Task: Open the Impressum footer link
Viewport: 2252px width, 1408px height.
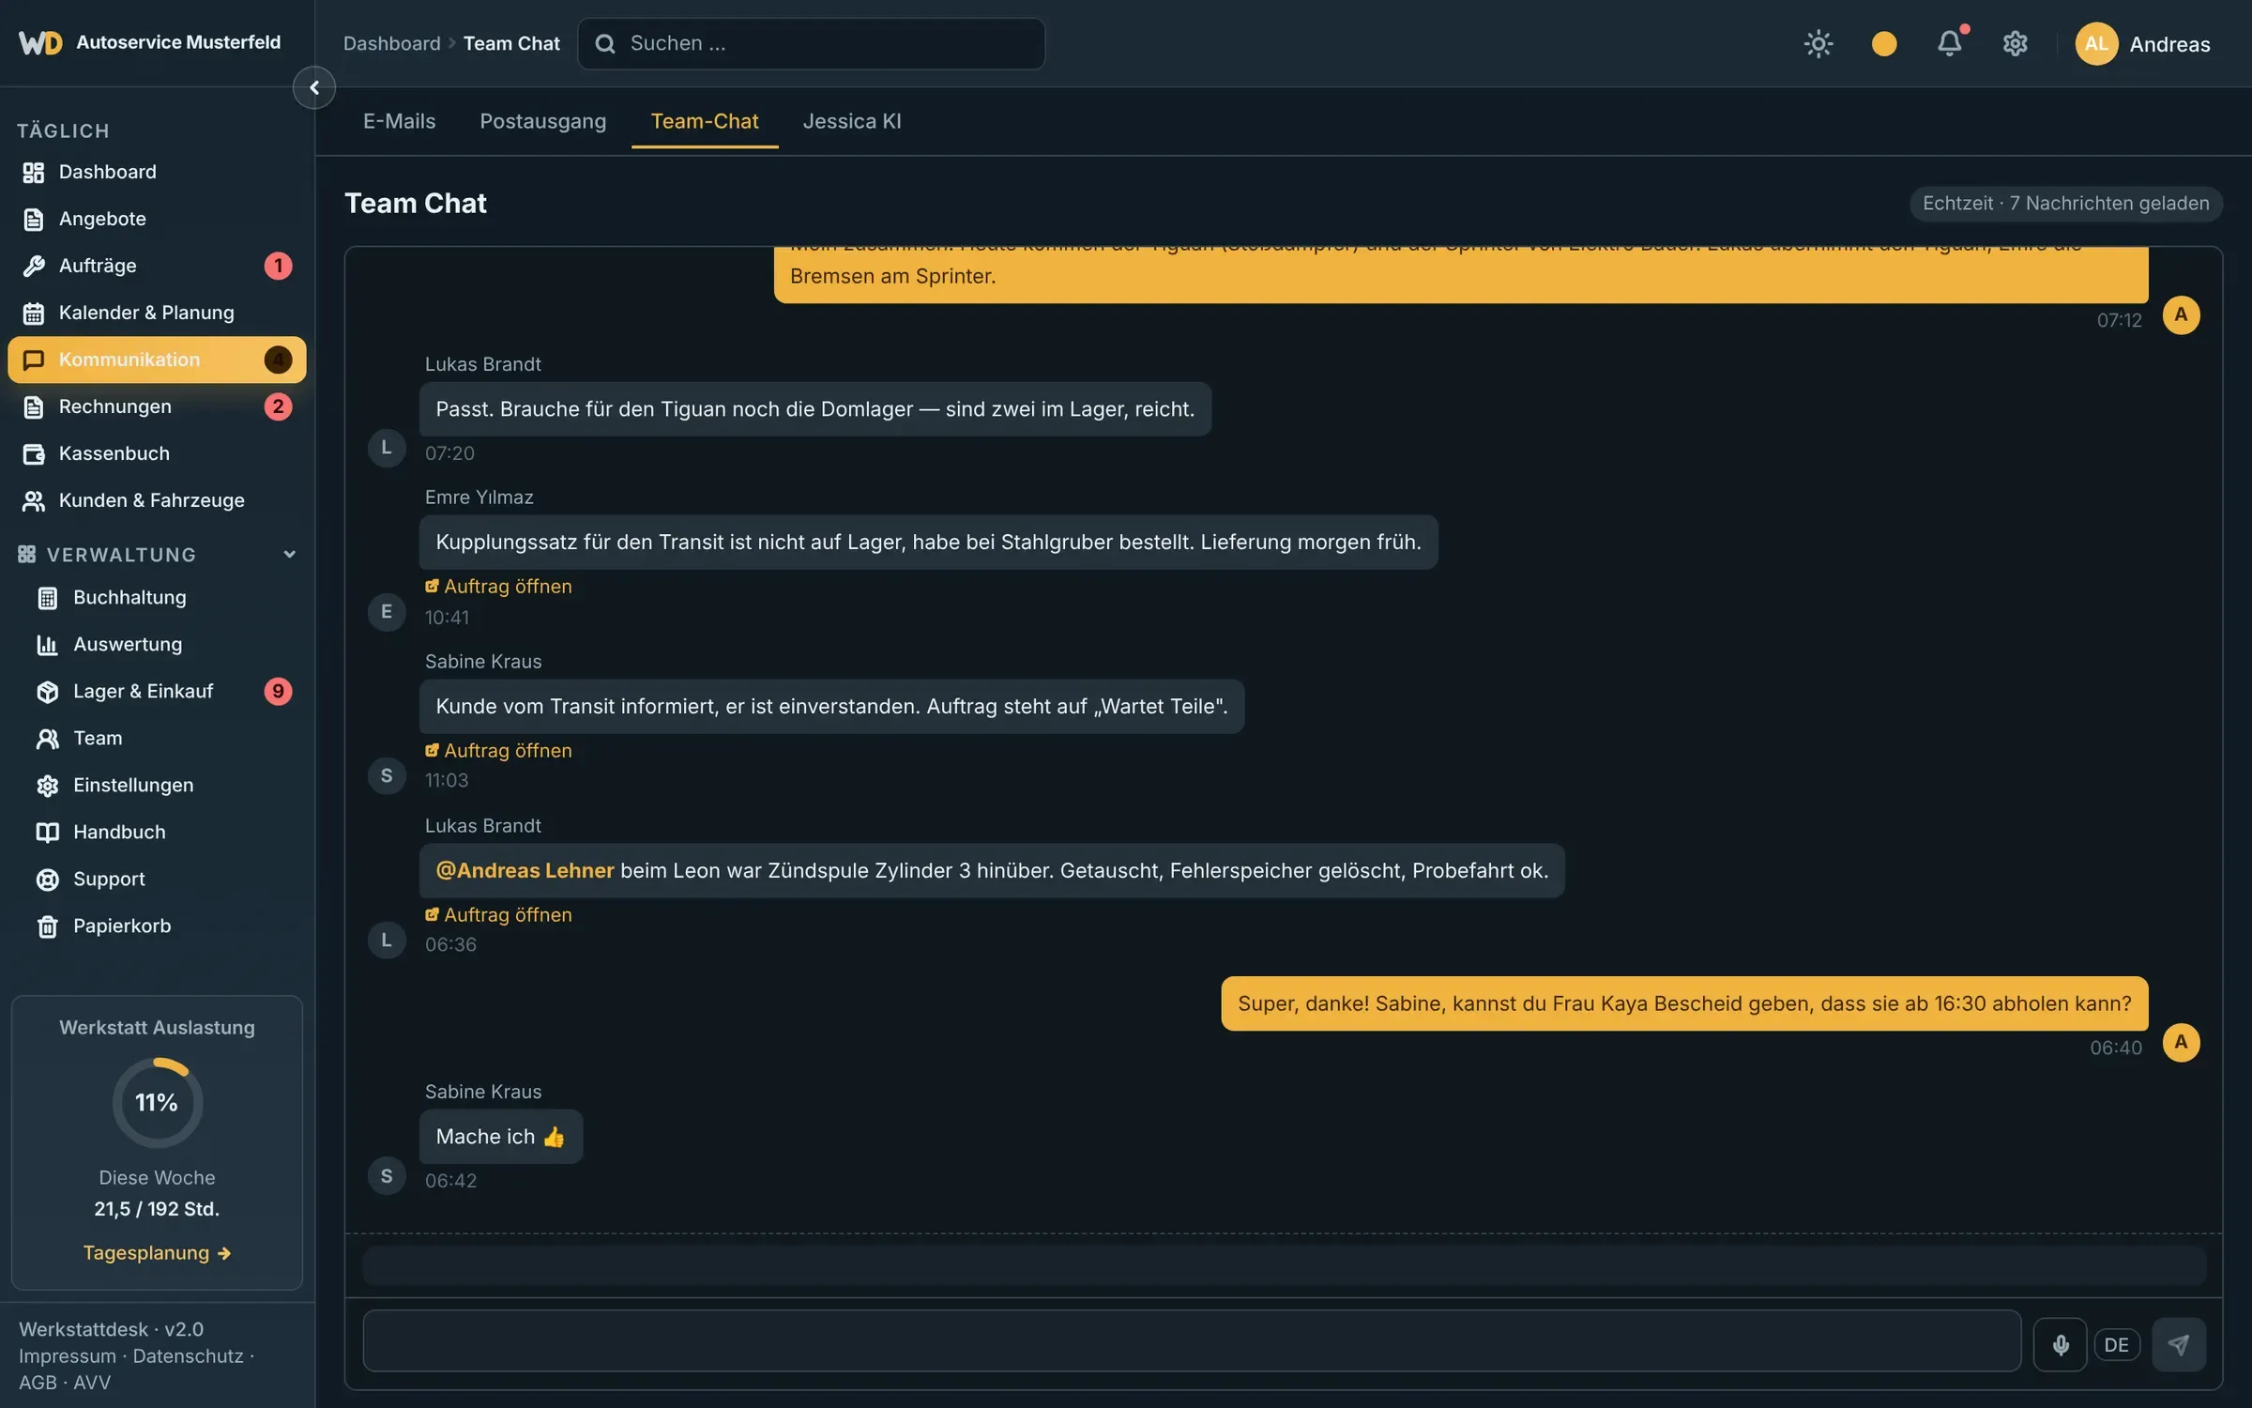Action: 68,1355
